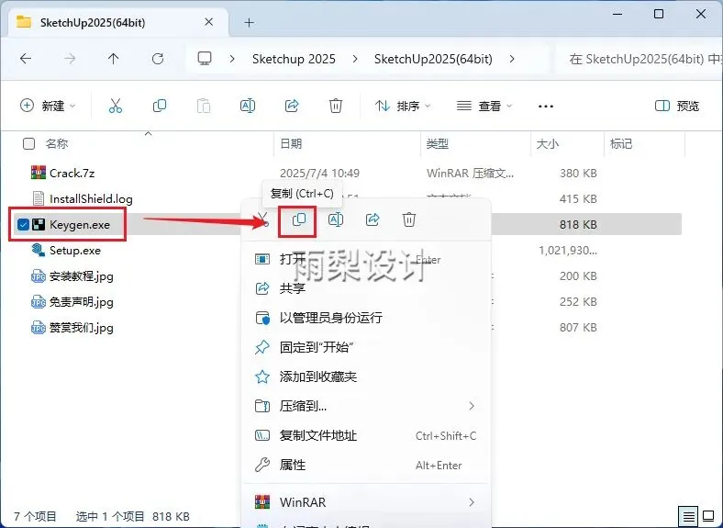Sort by the 类型 column header
Viewport: 723px width, 528px height.
click(438, 144)
